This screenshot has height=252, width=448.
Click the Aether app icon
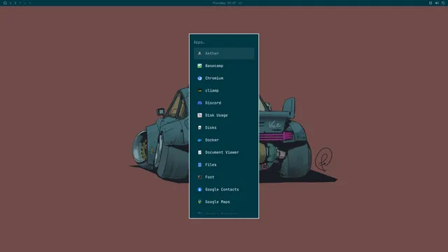pos(199,53)
